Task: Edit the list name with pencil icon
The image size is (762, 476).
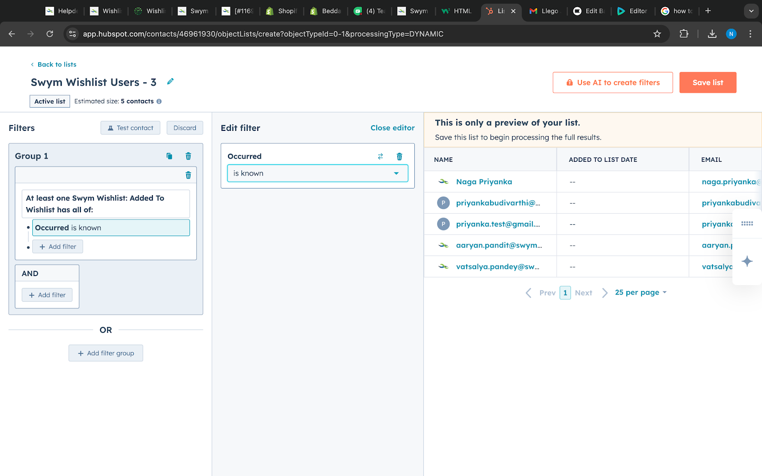Action: (x=170, y=81)
